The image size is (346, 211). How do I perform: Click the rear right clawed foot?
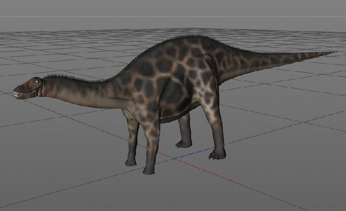point(217,154)
